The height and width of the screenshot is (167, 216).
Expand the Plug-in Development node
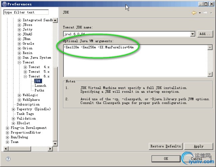coord(7,128)
